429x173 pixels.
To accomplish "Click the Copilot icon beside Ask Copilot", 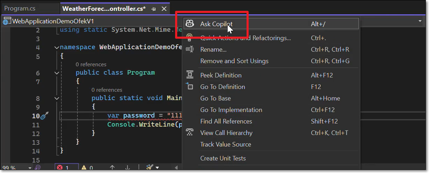I will tap(189, 24).
